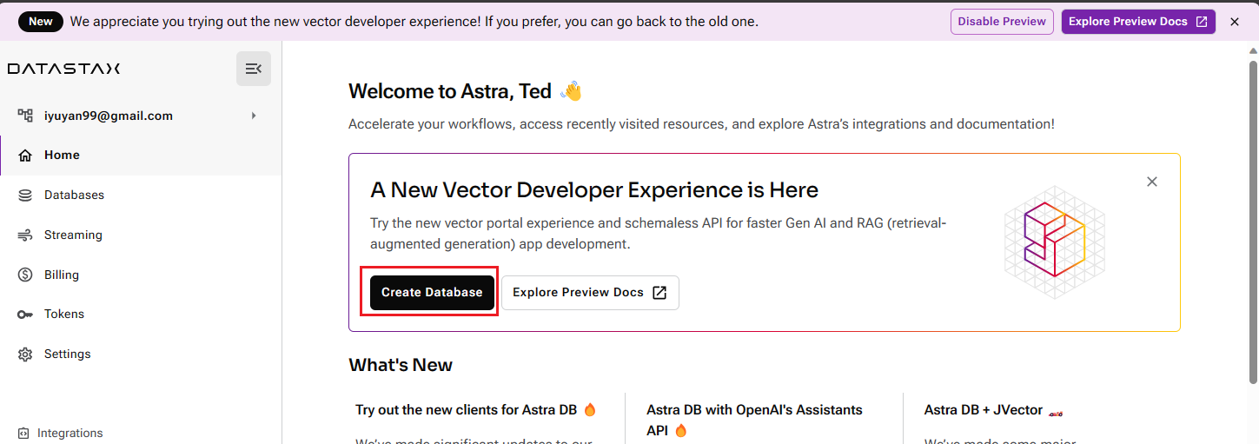Expand the iyuyan99@gmail.com account arrow
The image size is (1259, 444).
pyautogui.click(x=254, y=116)
